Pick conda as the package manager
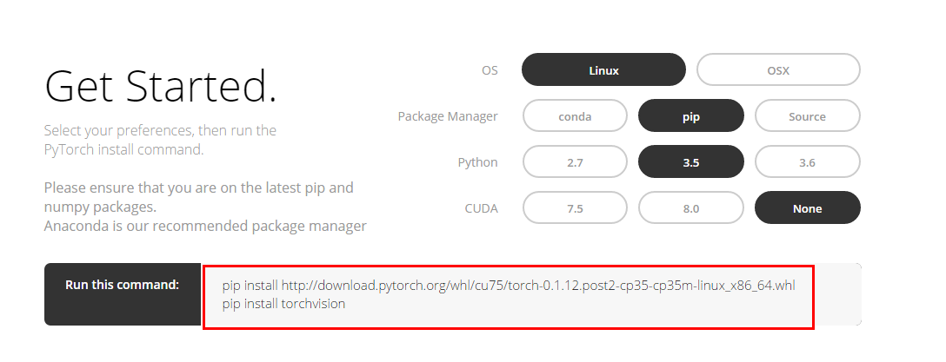The image size is (946, 362). point(575,115)
